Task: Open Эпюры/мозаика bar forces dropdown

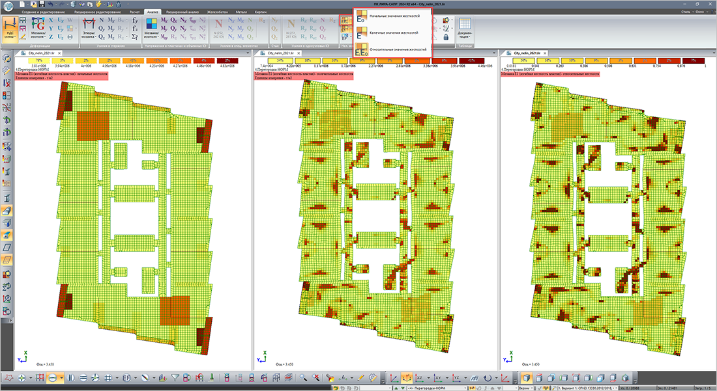Action: click(x=88, y=34)
